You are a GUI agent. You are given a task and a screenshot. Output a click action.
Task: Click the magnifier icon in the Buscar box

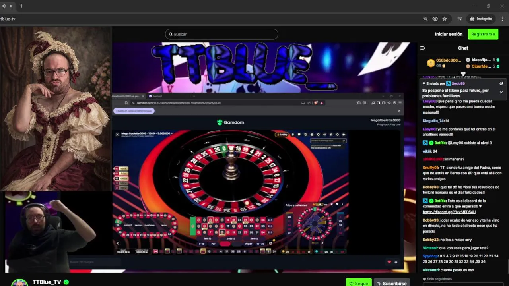coord(171,34)
